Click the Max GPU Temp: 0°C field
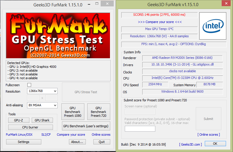The image size is (233, 152). coord(159,29)
